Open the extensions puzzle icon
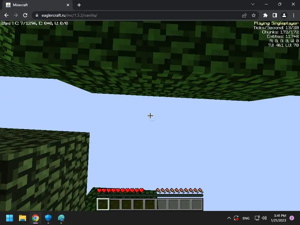300x225 pixels. pos(265,15)
